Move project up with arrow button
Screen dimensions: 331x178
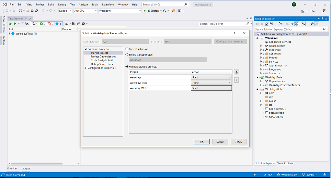(237, 72)
